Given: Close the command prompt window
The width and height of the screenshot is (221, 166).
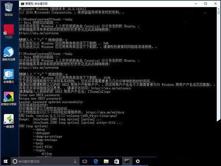Looking at the screenshot, I should [215, 4].
